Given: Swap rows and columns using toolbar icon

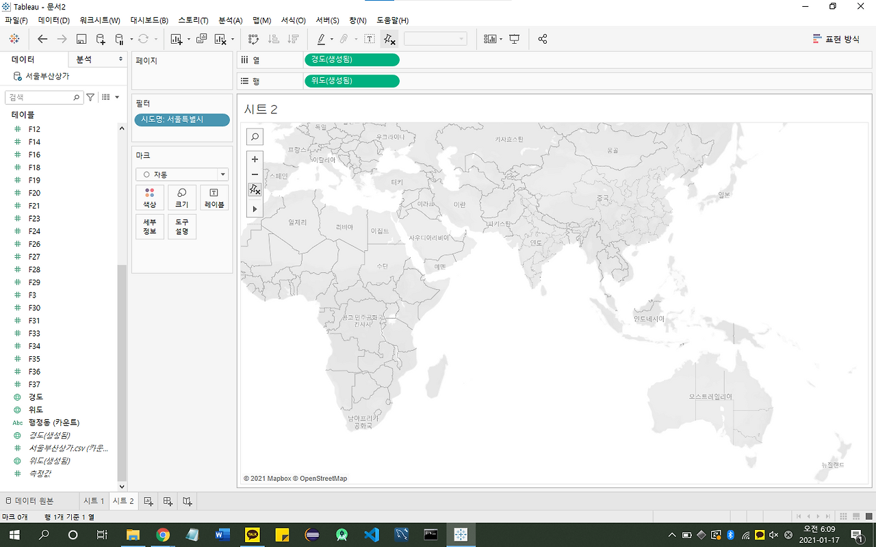Looking at the screenshot, I should coord(253,39).
